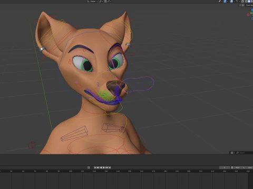Click the Start frame field
253x189 pixels.
[x=240, y=167]
